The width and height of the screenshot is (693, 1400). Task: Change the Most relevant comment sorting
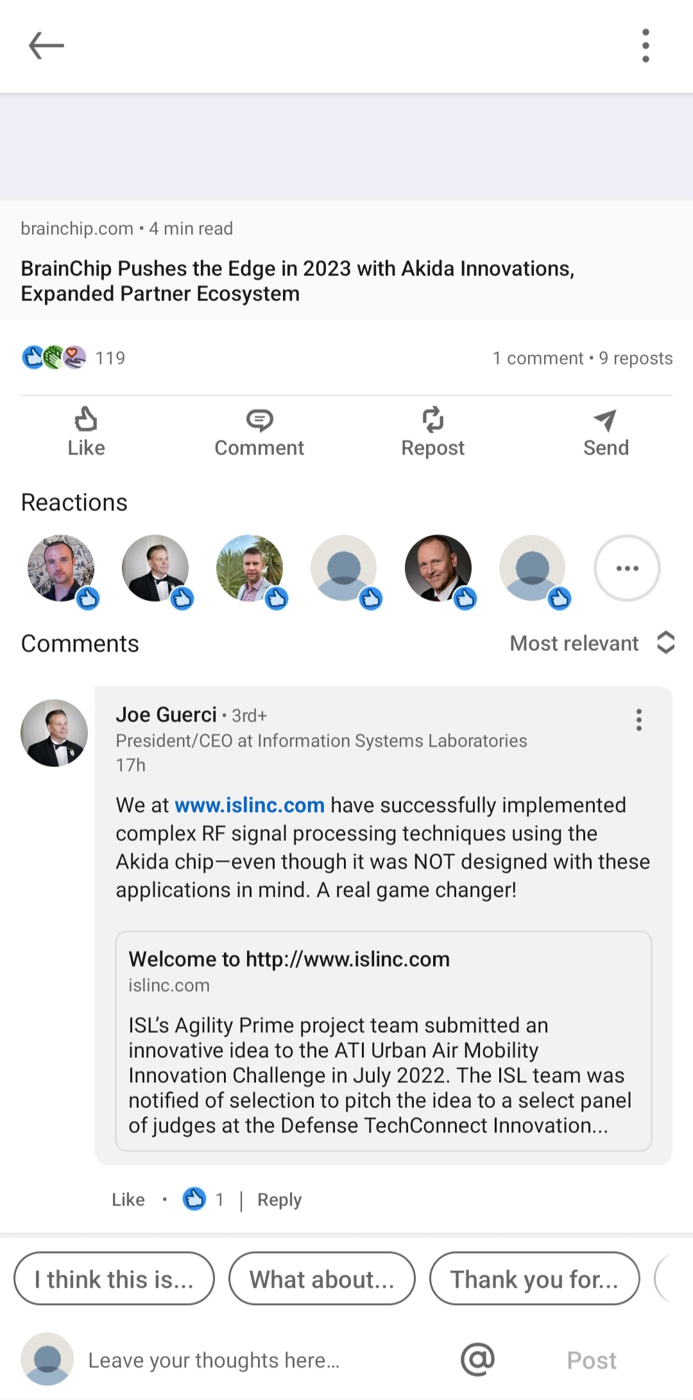[x=592, y=643]
